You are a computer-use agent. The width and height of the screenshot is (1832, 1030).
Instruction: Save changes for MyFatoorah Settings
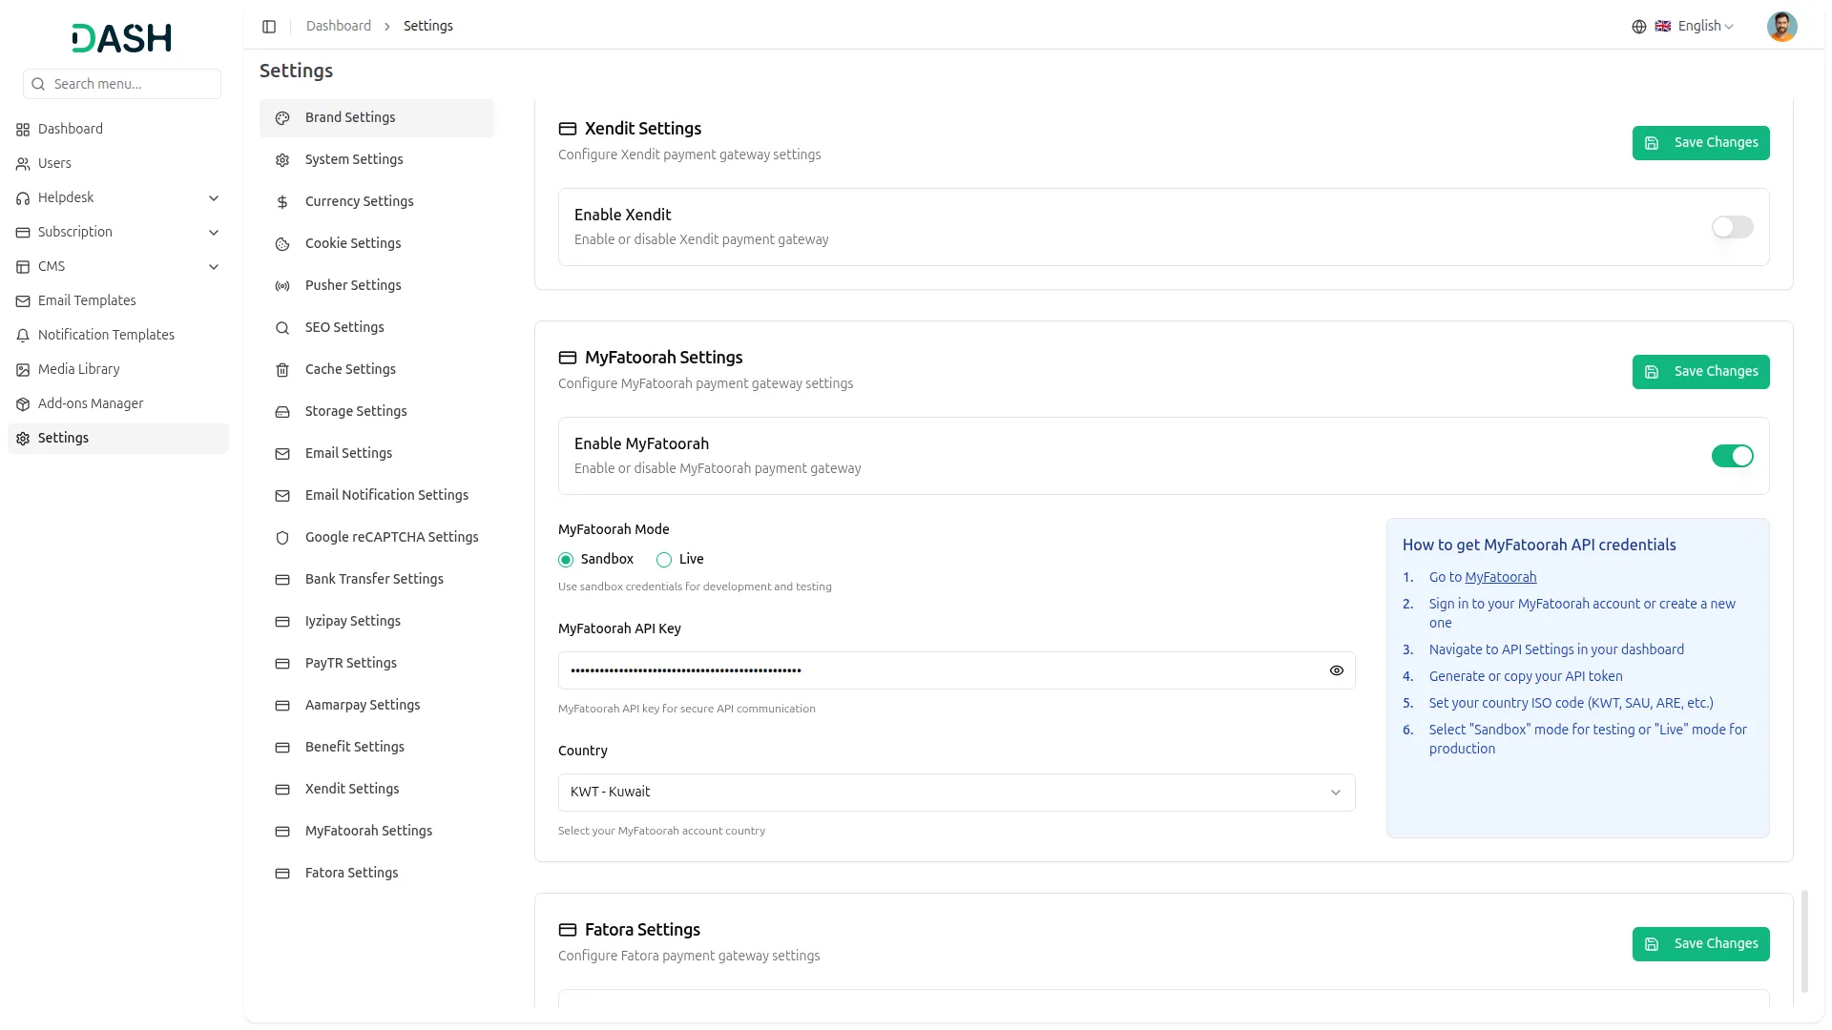pos(1700,372)
